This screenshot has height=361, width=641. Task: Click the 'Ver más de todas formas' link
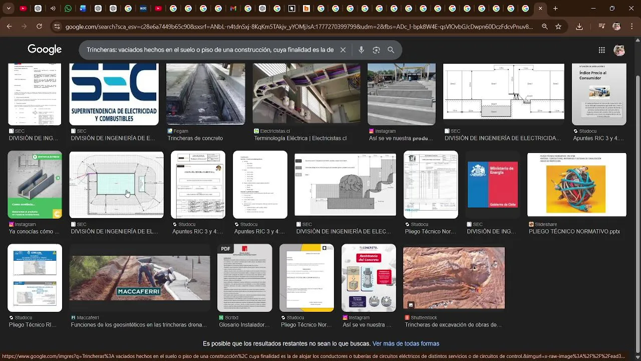pos(406,343)
